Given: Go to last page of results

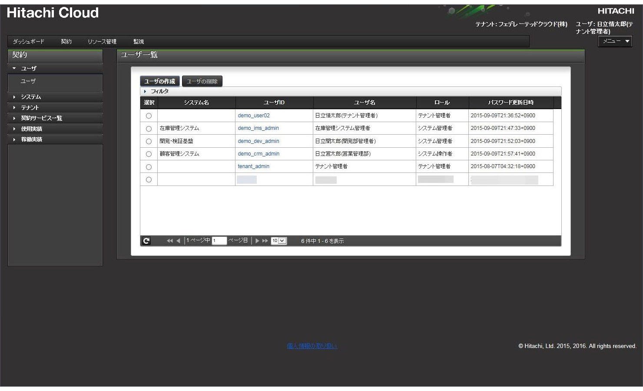Looking at the screenshot, I should [265, 241].
